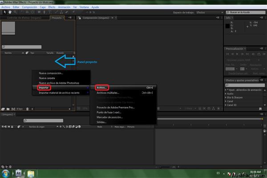Open the Animación menu

pyautogui.click(x=64, y=7)
